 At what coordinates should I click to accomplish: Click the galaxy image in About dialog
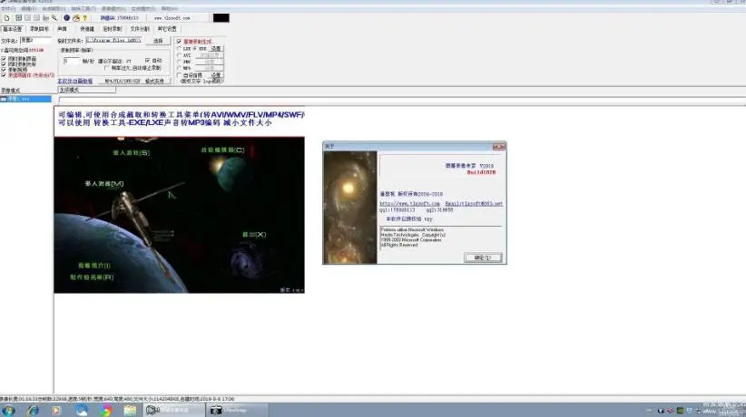point(350,208)
